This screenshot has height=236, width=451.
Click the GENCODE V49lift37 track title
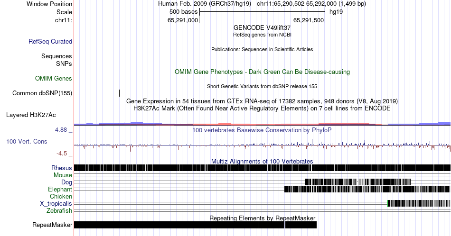click(x=262, y=27)
